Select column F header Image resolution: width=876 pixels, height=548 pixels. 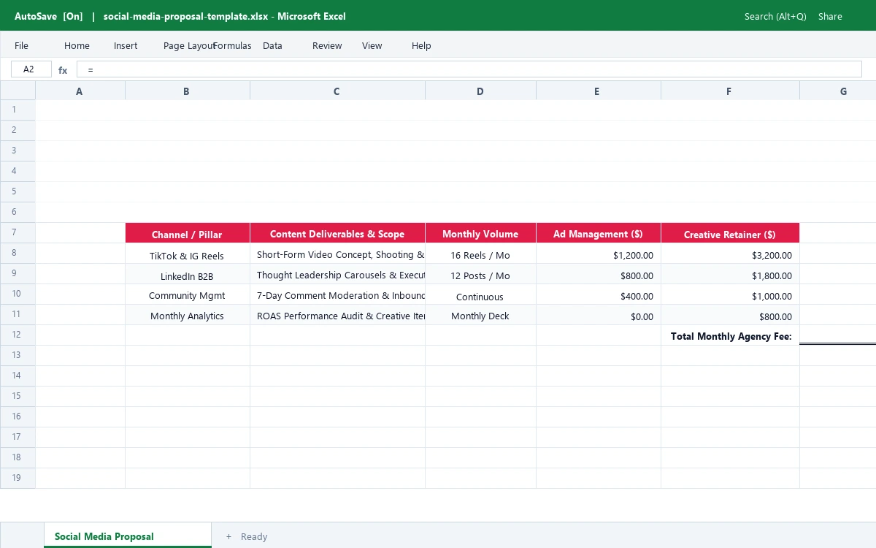pyautogui.click(x=731, y=91)
